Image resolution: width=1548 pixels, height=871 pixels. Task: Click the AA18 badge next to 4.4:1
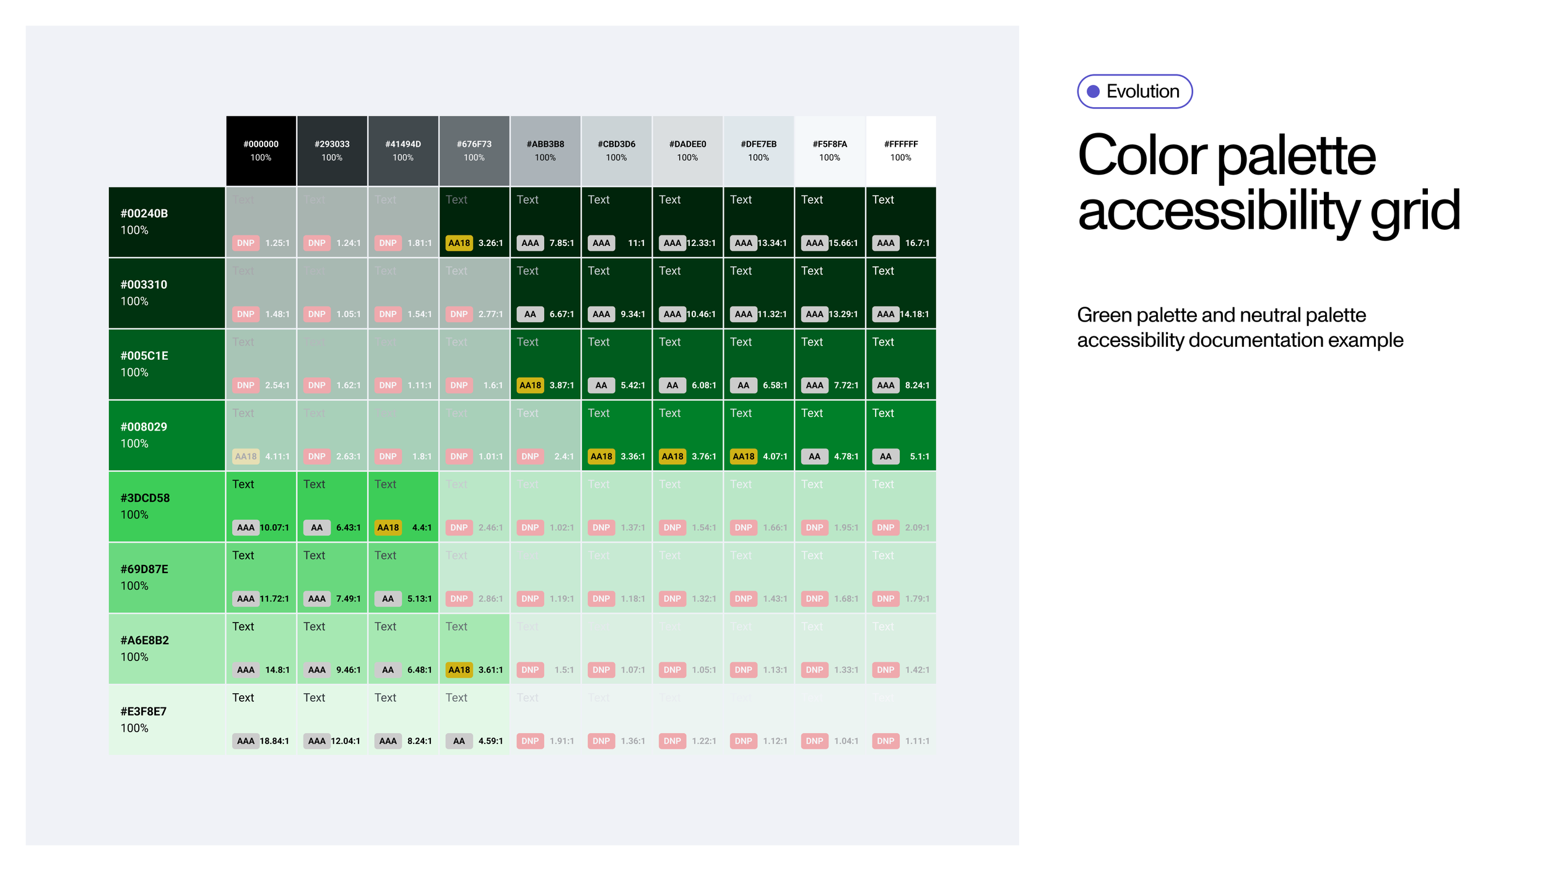click(388, 528)
